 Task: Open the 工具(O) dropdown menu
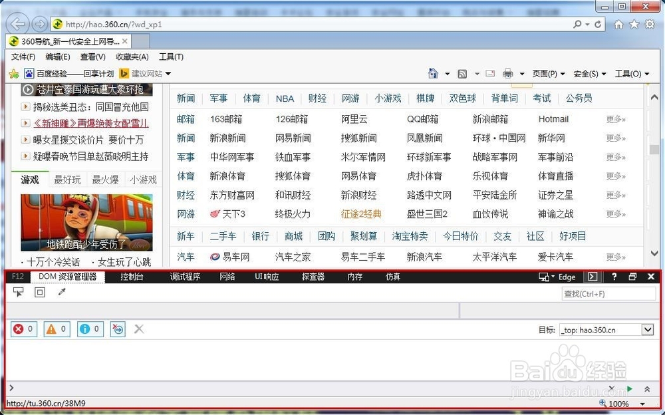[632, 74]
